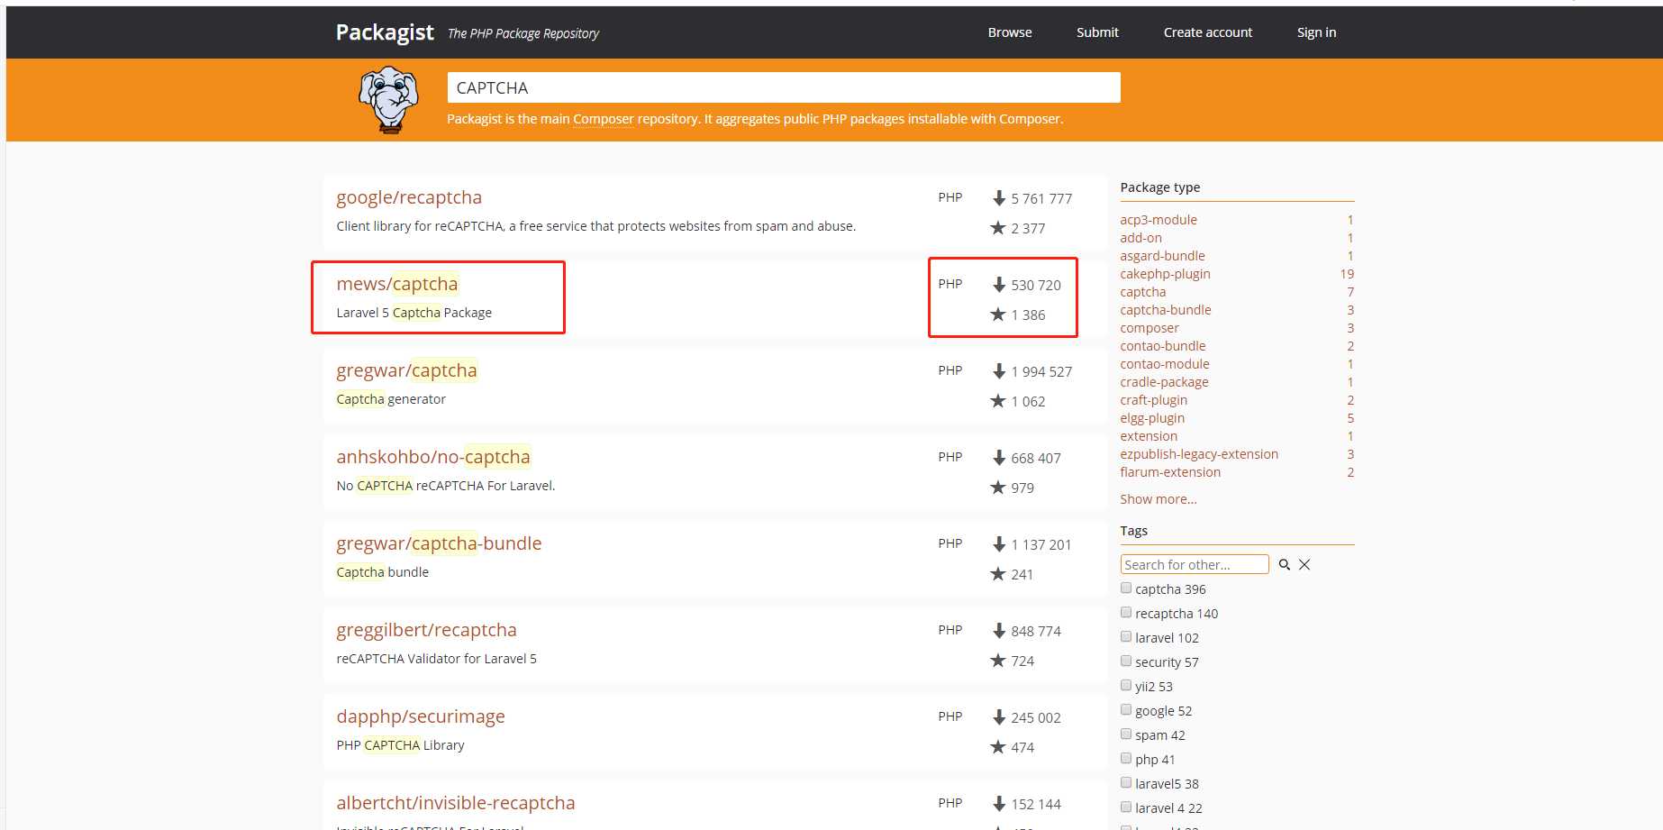Click download icon beside 848 774
The height and width of the screenshot is (830, 1663).
tap(999, 631)
